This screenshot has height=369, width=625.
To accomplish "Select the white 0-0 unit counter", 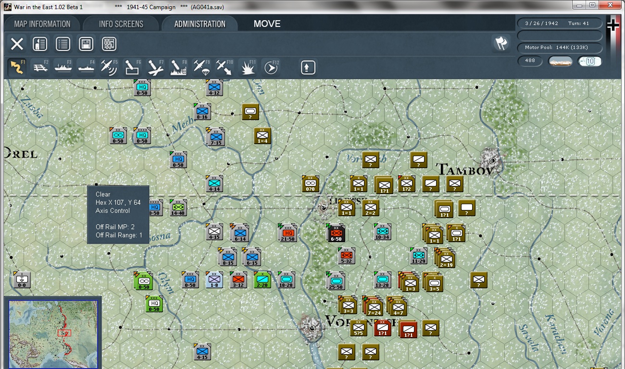I will (22, 280).
